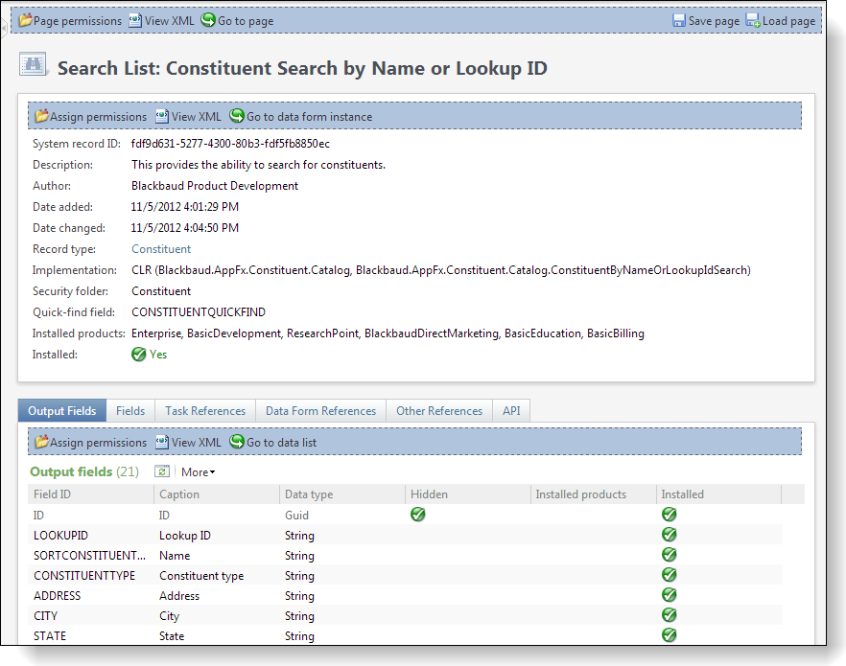Switch to the Task References tab
846x666 pixels.
(205, 411)
